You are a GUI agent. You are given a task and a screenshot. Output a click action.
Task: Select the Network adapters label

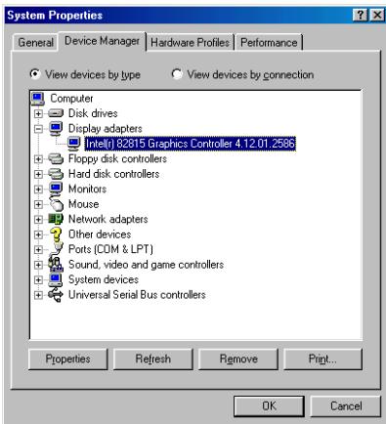point(107,219)
